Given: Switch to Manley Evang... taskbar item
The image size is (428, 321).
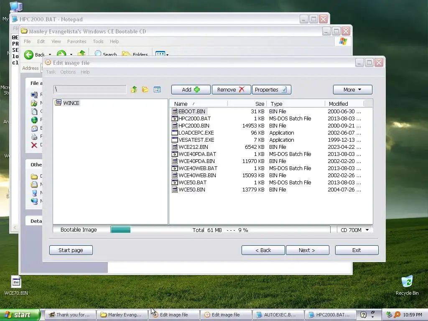Looking at the screenshot, I should point(122,315).
